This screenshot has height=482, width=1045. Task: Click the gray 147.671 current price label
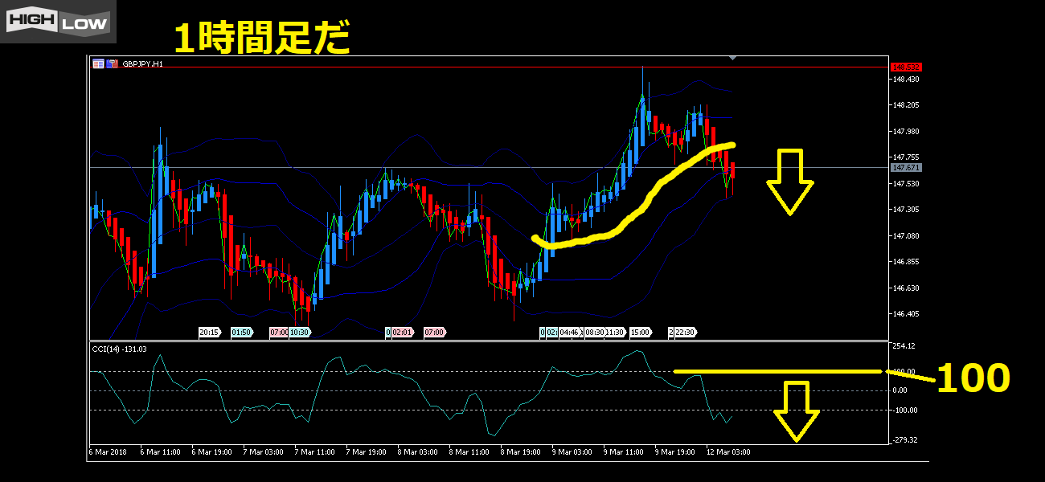coord(906,168)
